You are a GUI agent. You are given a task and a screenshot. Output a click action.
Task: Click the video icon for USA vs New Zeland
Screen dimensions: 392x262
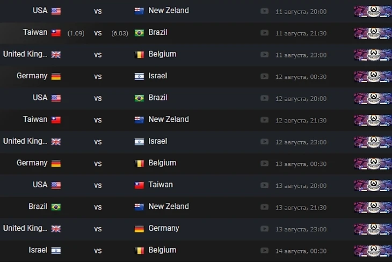264,11
